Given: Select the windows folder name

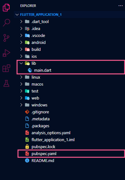Looking at the screenshot, I should [x=39, y=105].
